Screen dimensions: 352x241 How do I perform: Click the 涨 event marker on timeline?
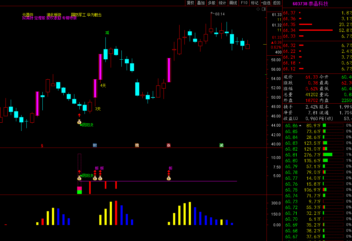pyautogui.click(x=168, y=145)
